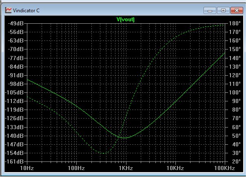
Task: Click the 80° phase axis label
Action: coord(237,110)
